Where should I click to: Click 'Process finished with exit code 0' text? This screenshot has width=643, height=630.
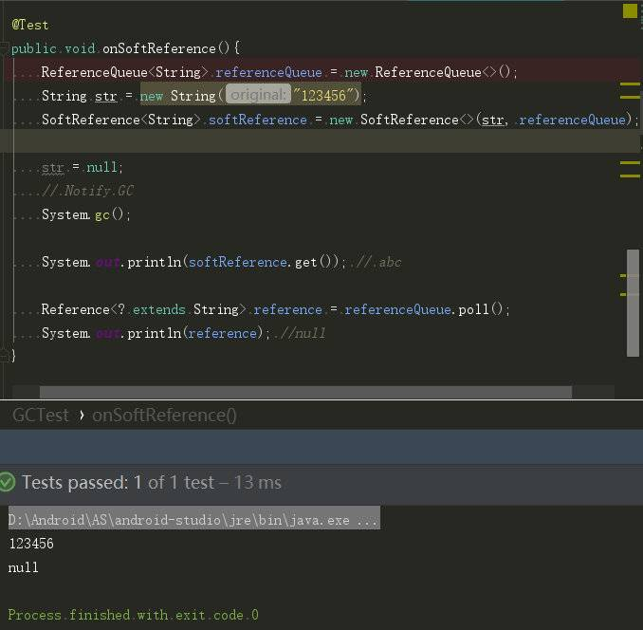(x=134, y=615)
